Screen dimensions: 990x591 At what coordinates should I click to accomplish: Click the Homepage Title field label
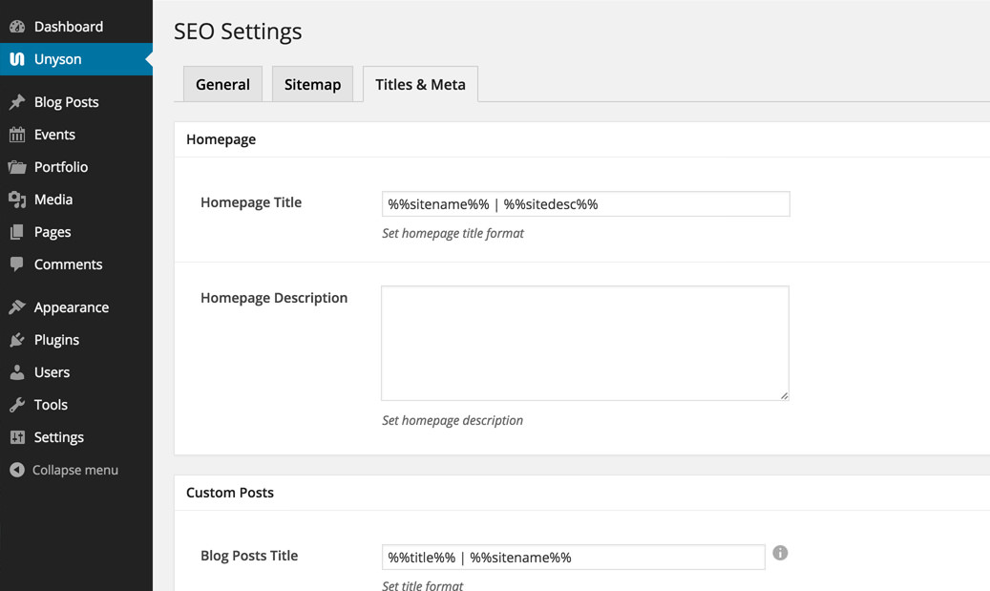pyautogui.click(x=251, y=202)
